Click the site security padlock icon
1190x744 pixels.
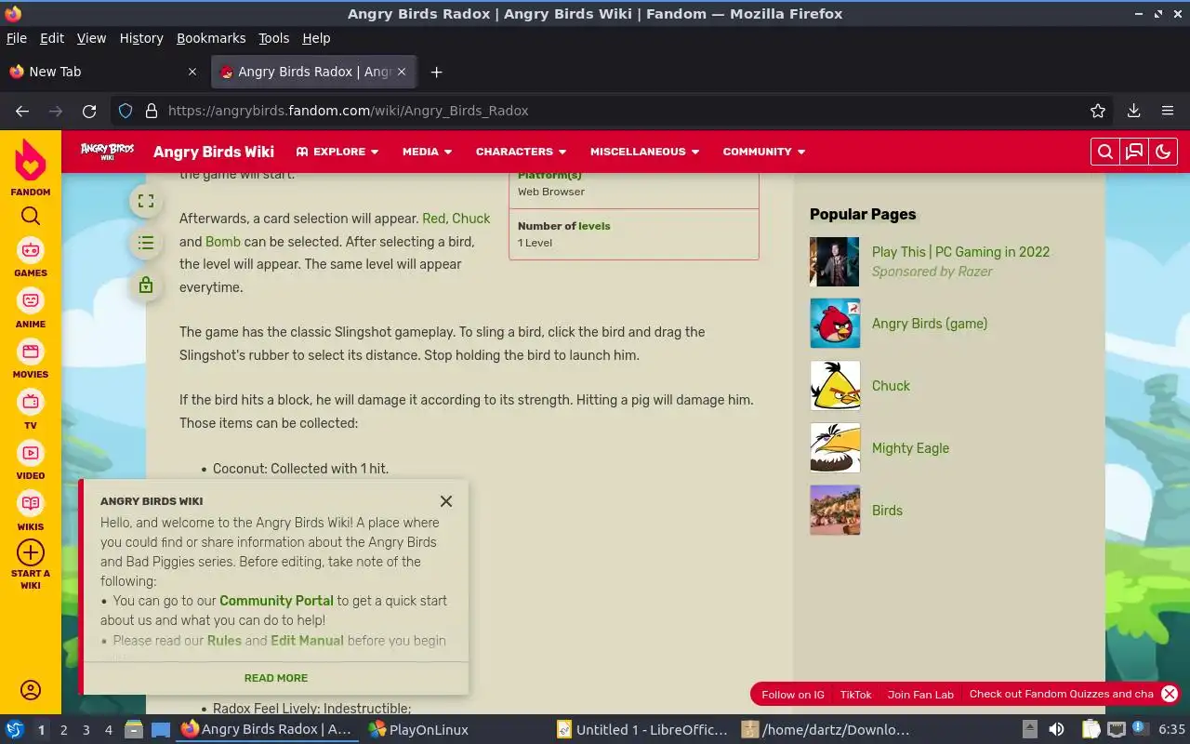[152, 111]
